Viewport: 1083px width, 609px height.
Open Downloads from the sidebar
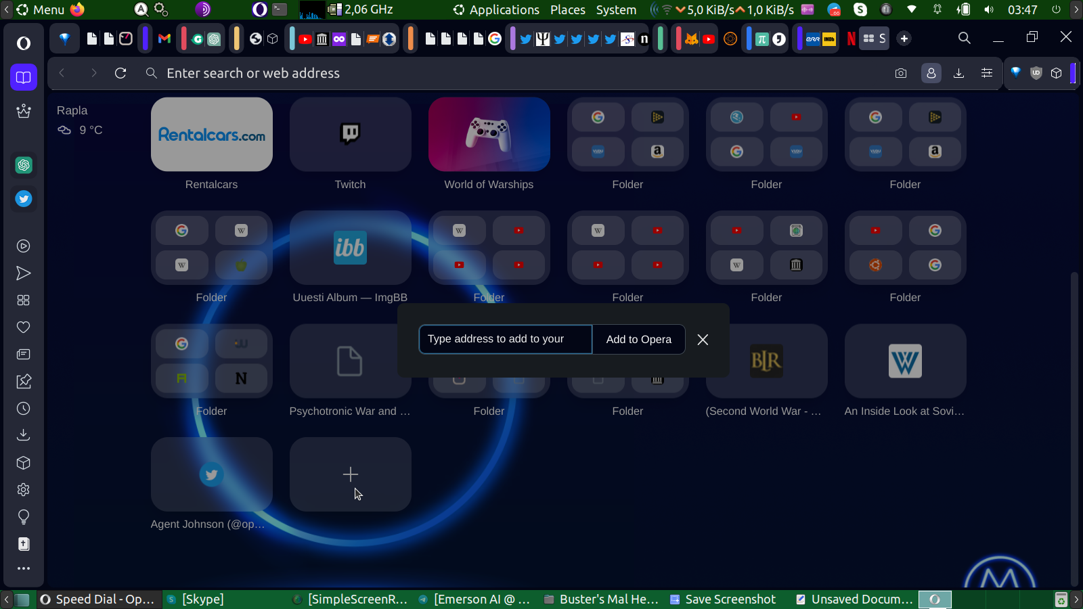click(24, 435)
